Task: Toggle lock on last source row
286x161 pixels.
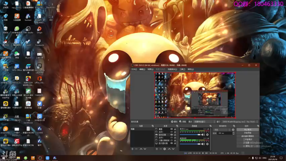Action: pyautogui.click(x=175, y=143)
